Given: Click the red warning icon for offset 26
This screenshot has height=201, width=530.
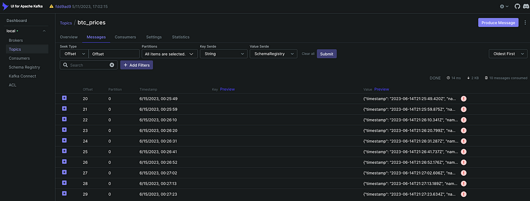Looking at the screenshot, I should click(463, 163).
